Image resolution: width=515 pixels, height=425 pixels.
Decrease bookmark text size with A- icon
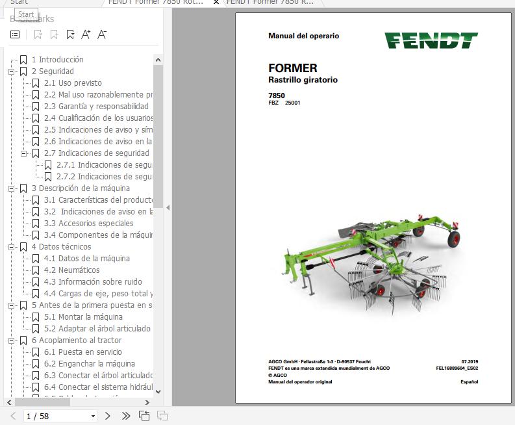(102, 34)
